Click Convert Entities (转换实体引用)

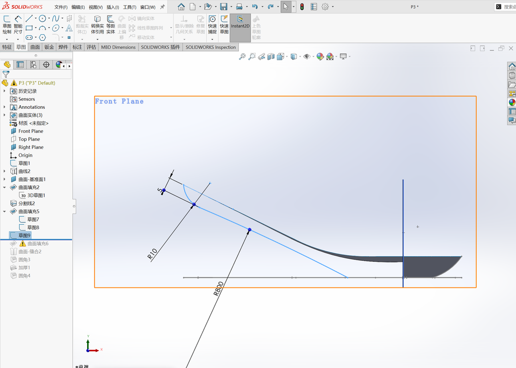[x=97, y=25]
